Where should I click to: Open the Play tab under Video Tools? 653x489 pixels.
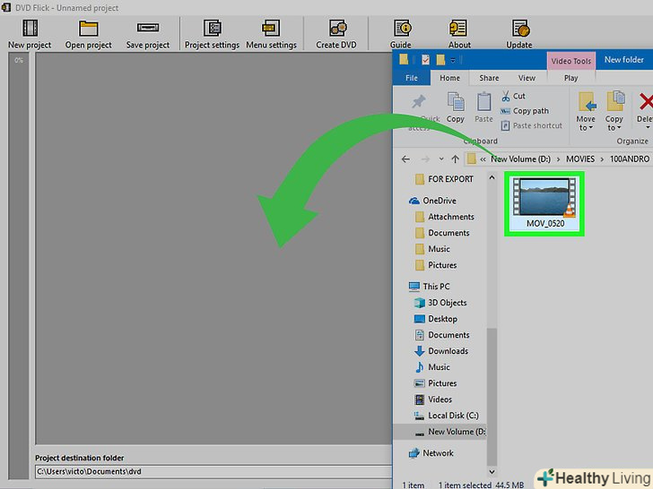[571, 78]
